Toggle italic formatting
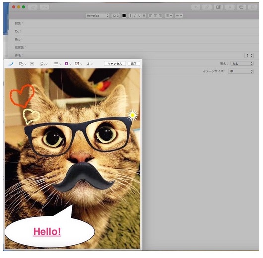Screen dimensions: 263x258 coord(135,16)
